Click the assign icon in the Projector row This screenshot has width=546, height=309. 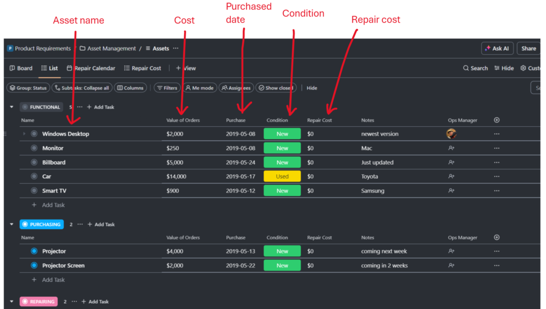(451, 251)
